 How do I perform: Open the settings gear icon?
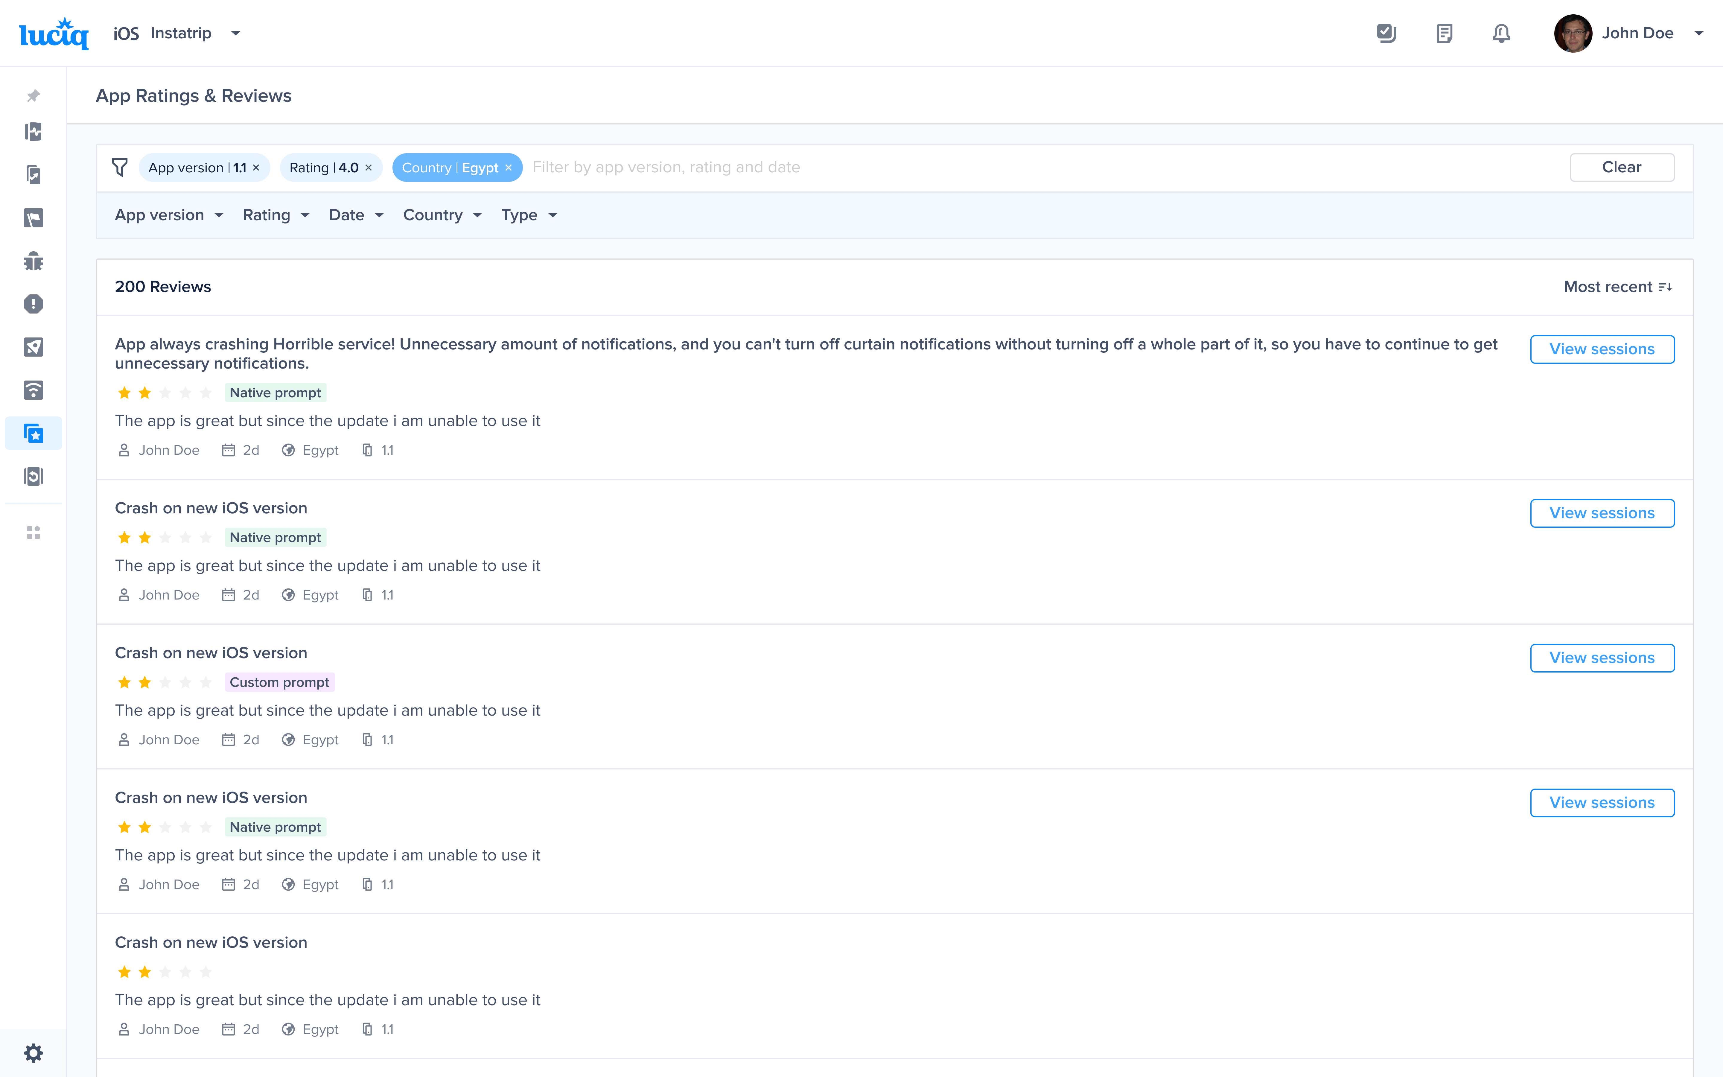pyautogui.click(x=34, y=1053)
